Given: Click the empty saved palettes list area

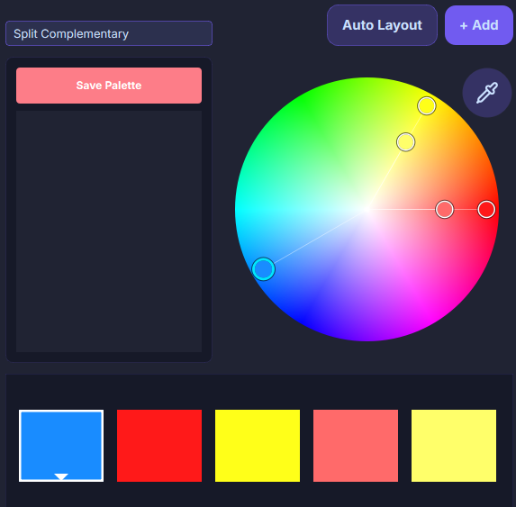Looking at the screenshot, I should (109, 231).
